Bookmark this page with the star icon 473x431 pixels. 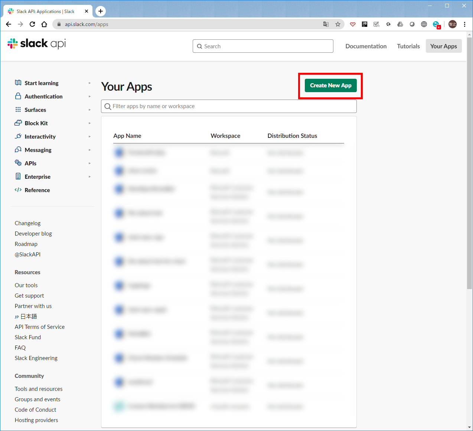coord(338,24)
